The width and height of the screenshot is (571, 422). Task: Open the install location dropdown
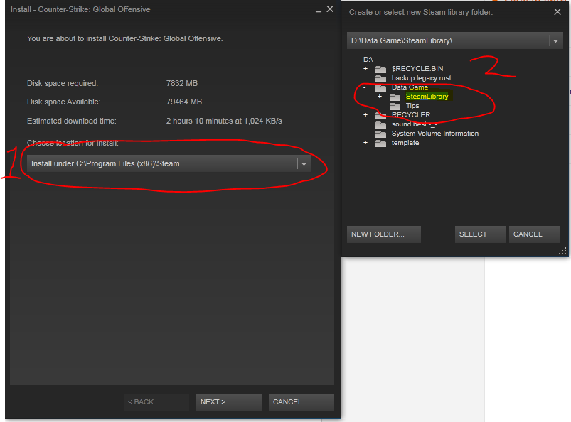coord(169,163)
